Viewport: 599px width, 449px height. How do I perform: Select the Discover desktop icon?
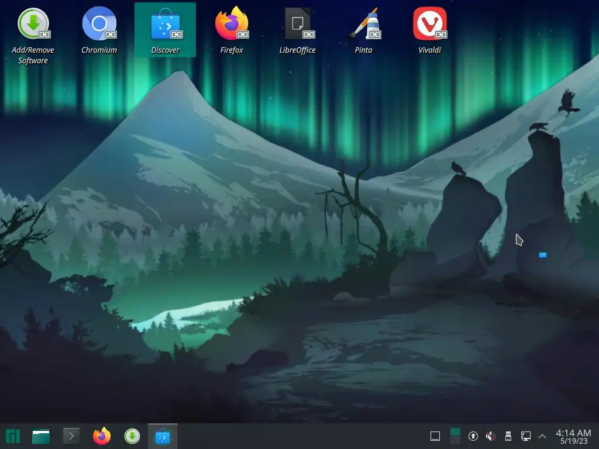point(165,30)
